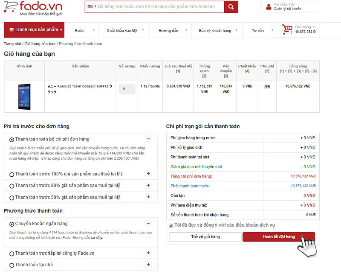Collapse the bank transfer minus icon

tap(148, 223)
